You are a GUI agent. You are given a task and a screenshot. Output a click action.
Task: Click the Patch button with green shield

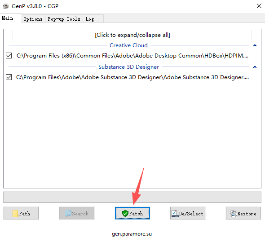(x=132, y=213)
